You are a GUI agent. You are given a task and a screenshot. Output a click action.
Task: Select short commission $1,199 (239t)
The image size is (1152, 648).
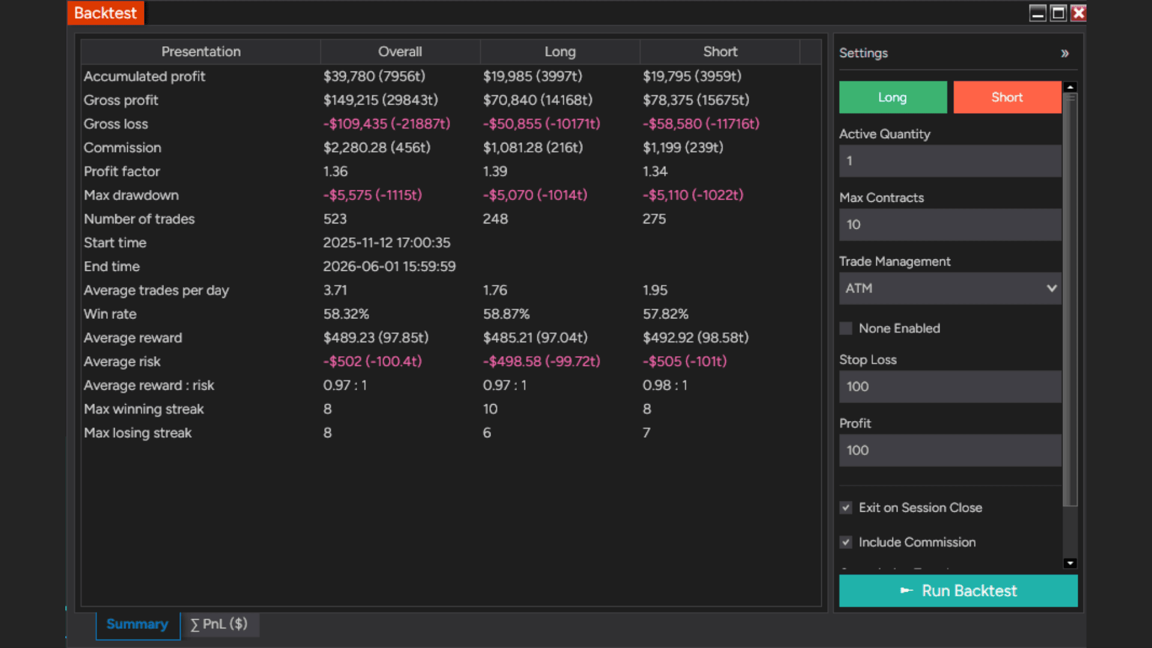coord(683,148)
